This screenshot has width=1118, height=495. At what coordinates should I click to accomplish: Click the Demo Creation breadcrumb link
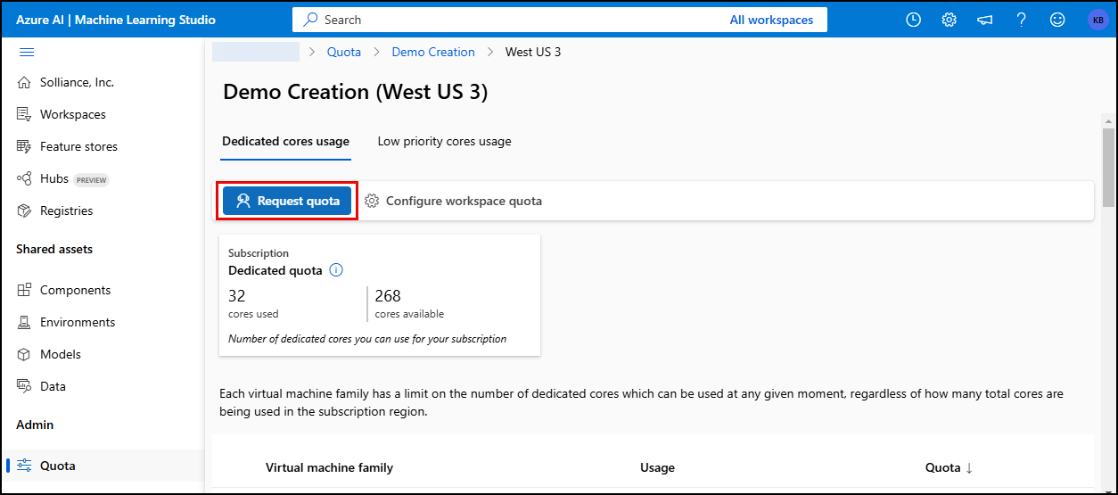click(x=433, y=52)
